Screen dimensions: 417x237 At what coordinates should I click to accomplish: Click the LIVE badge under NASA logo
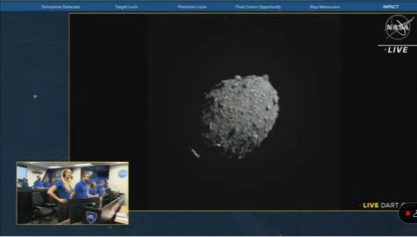coord(397,50)
